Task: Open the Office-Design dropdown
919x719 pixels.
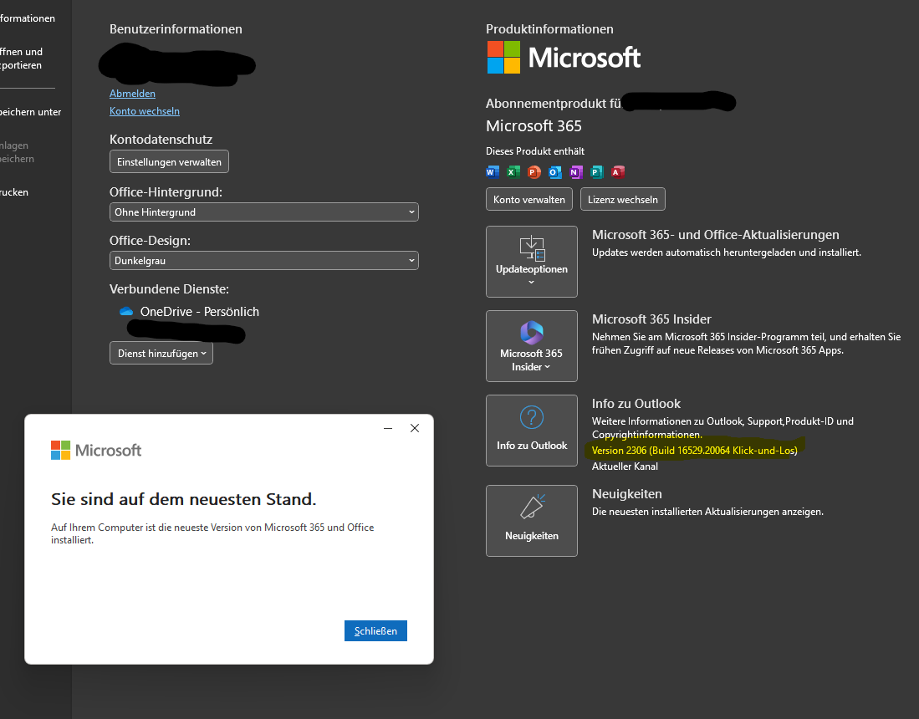Action: pos(264,261)
